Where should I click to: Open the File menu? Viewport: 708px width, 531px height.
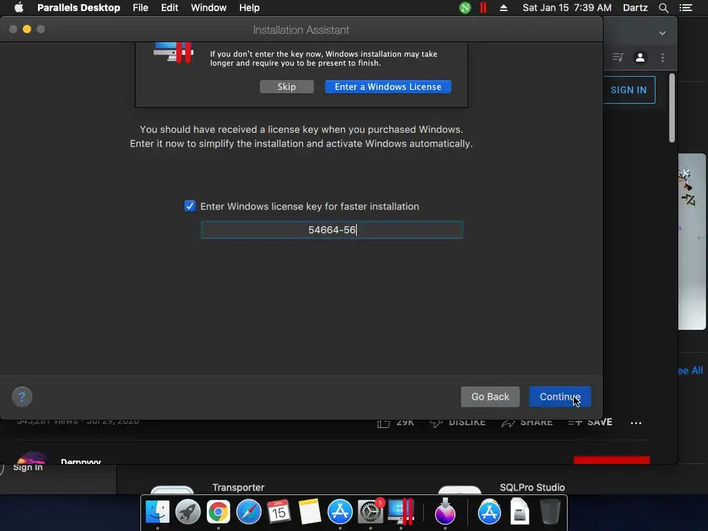(140, 8)
